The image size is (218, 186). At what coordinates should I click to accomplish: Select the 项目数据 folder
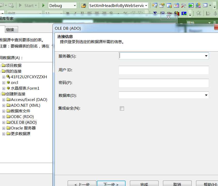[x=14, y=65]
